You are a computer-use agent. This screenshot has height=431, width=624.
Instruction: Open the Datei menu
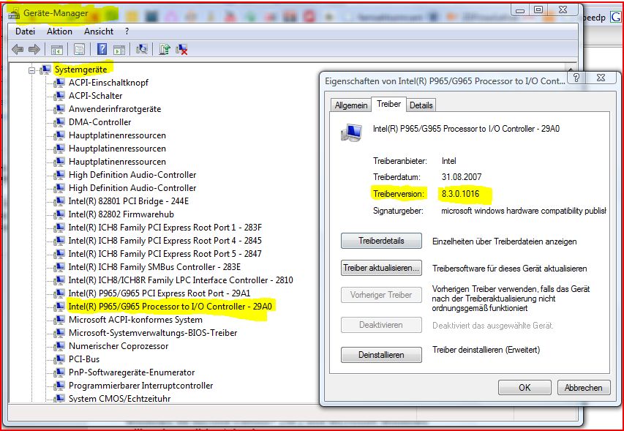coord(25,31)
